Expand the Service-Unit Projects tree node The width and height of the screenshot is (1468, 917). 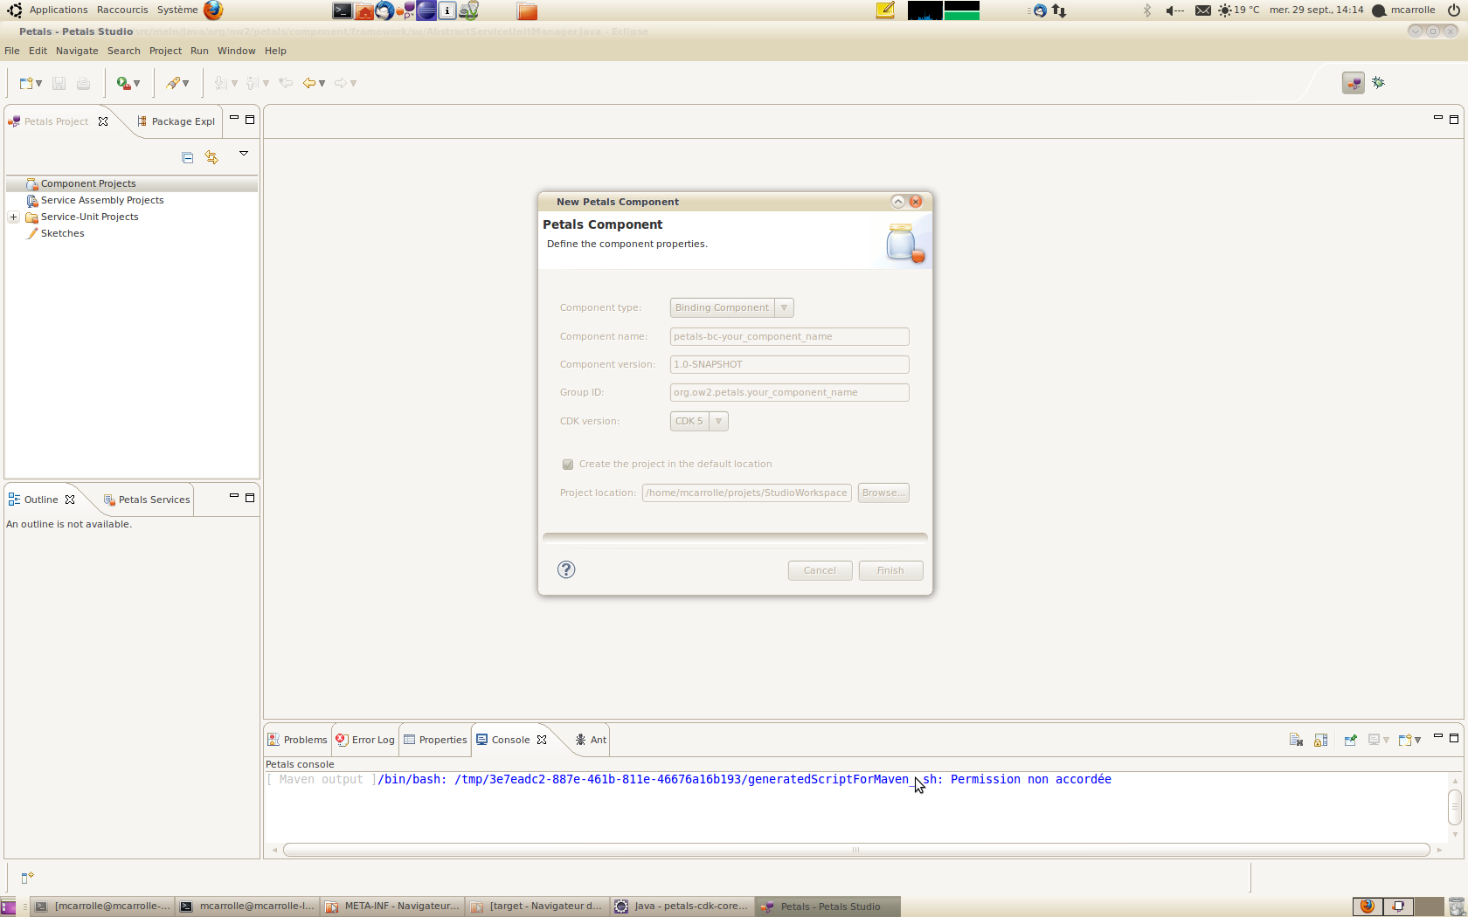pos(14,217)
